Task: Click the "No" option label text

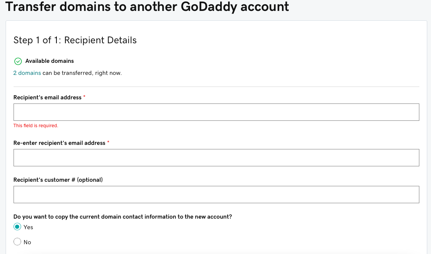Action: [27, 242]
